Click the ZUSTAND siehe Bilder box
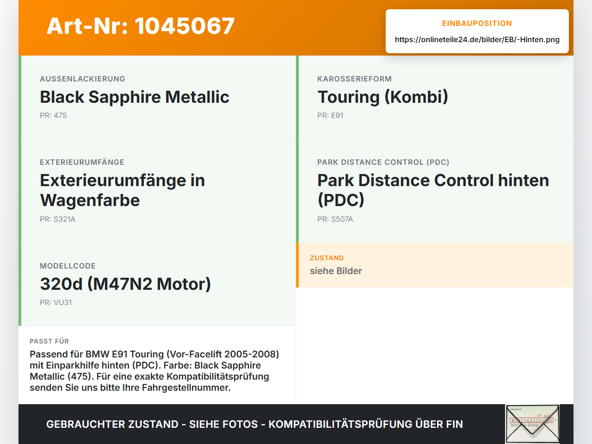 (x=435, y=265)
